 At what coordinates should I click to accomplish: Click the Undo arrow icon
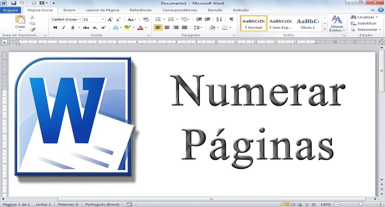22,3
